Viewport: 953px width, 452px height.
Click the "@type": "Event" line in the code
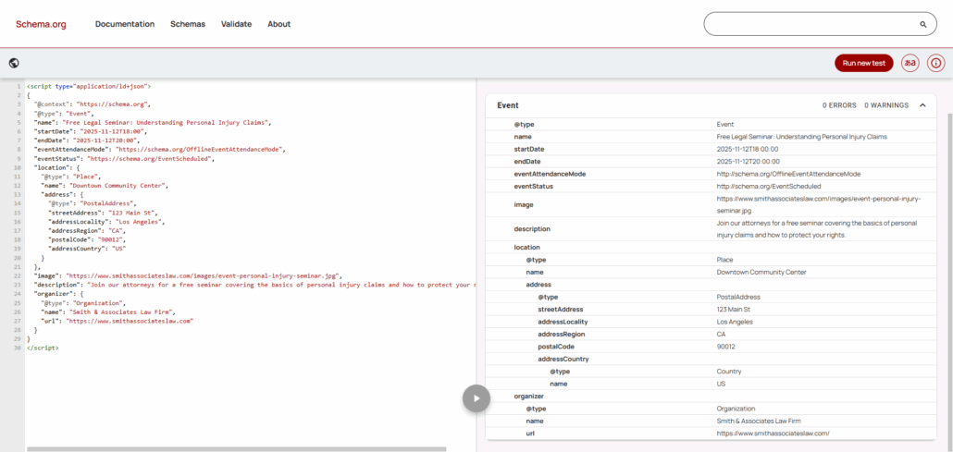[x=67, y=113]
